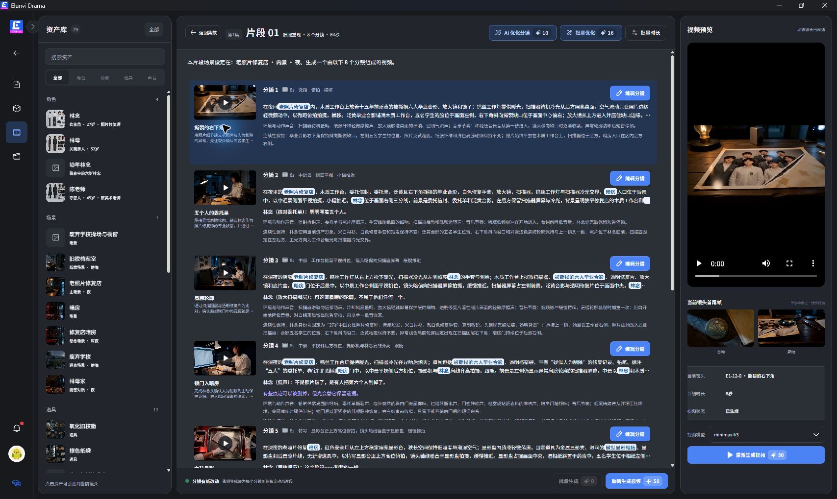Click 返回集数 back button
837x499 pixels.
click(203, 33)
